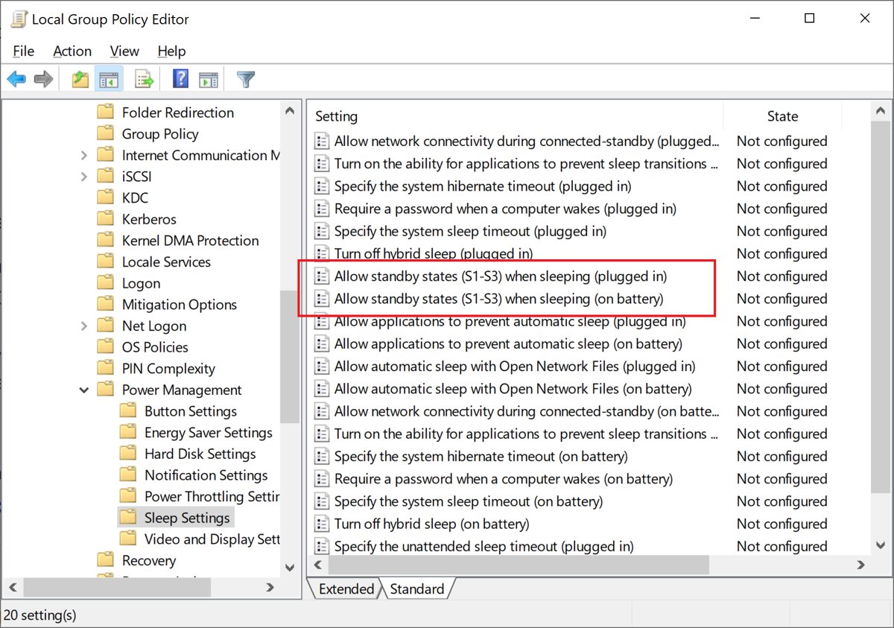Click tree pane scroll up arrow
Image resolution: width=894 pixels, height=628 pixels.
pyautogui.click(x=290, y=111)
